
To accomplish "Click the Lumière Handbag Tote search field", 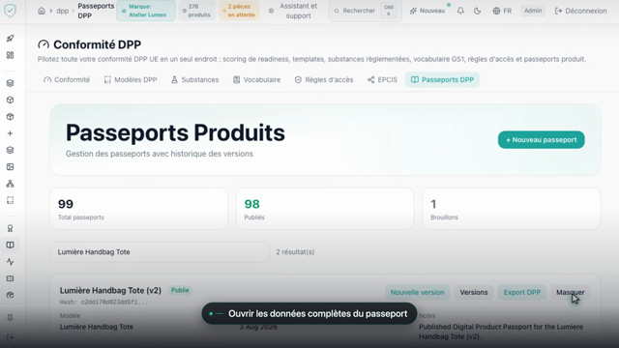I will point(160,251).
